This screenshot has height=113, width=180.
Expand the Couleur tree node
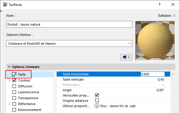click(9, 80)
